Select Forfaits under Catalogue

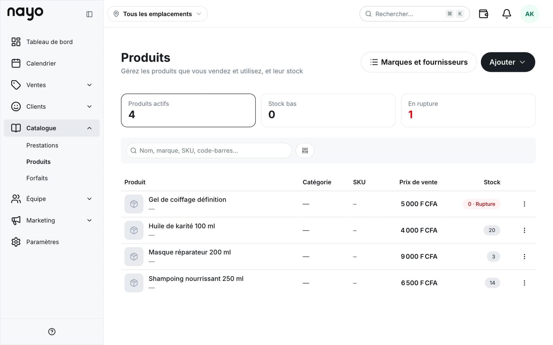[x=37, y=178]
